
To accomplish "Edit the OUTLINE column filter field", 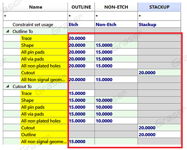I will click(81, 16).
